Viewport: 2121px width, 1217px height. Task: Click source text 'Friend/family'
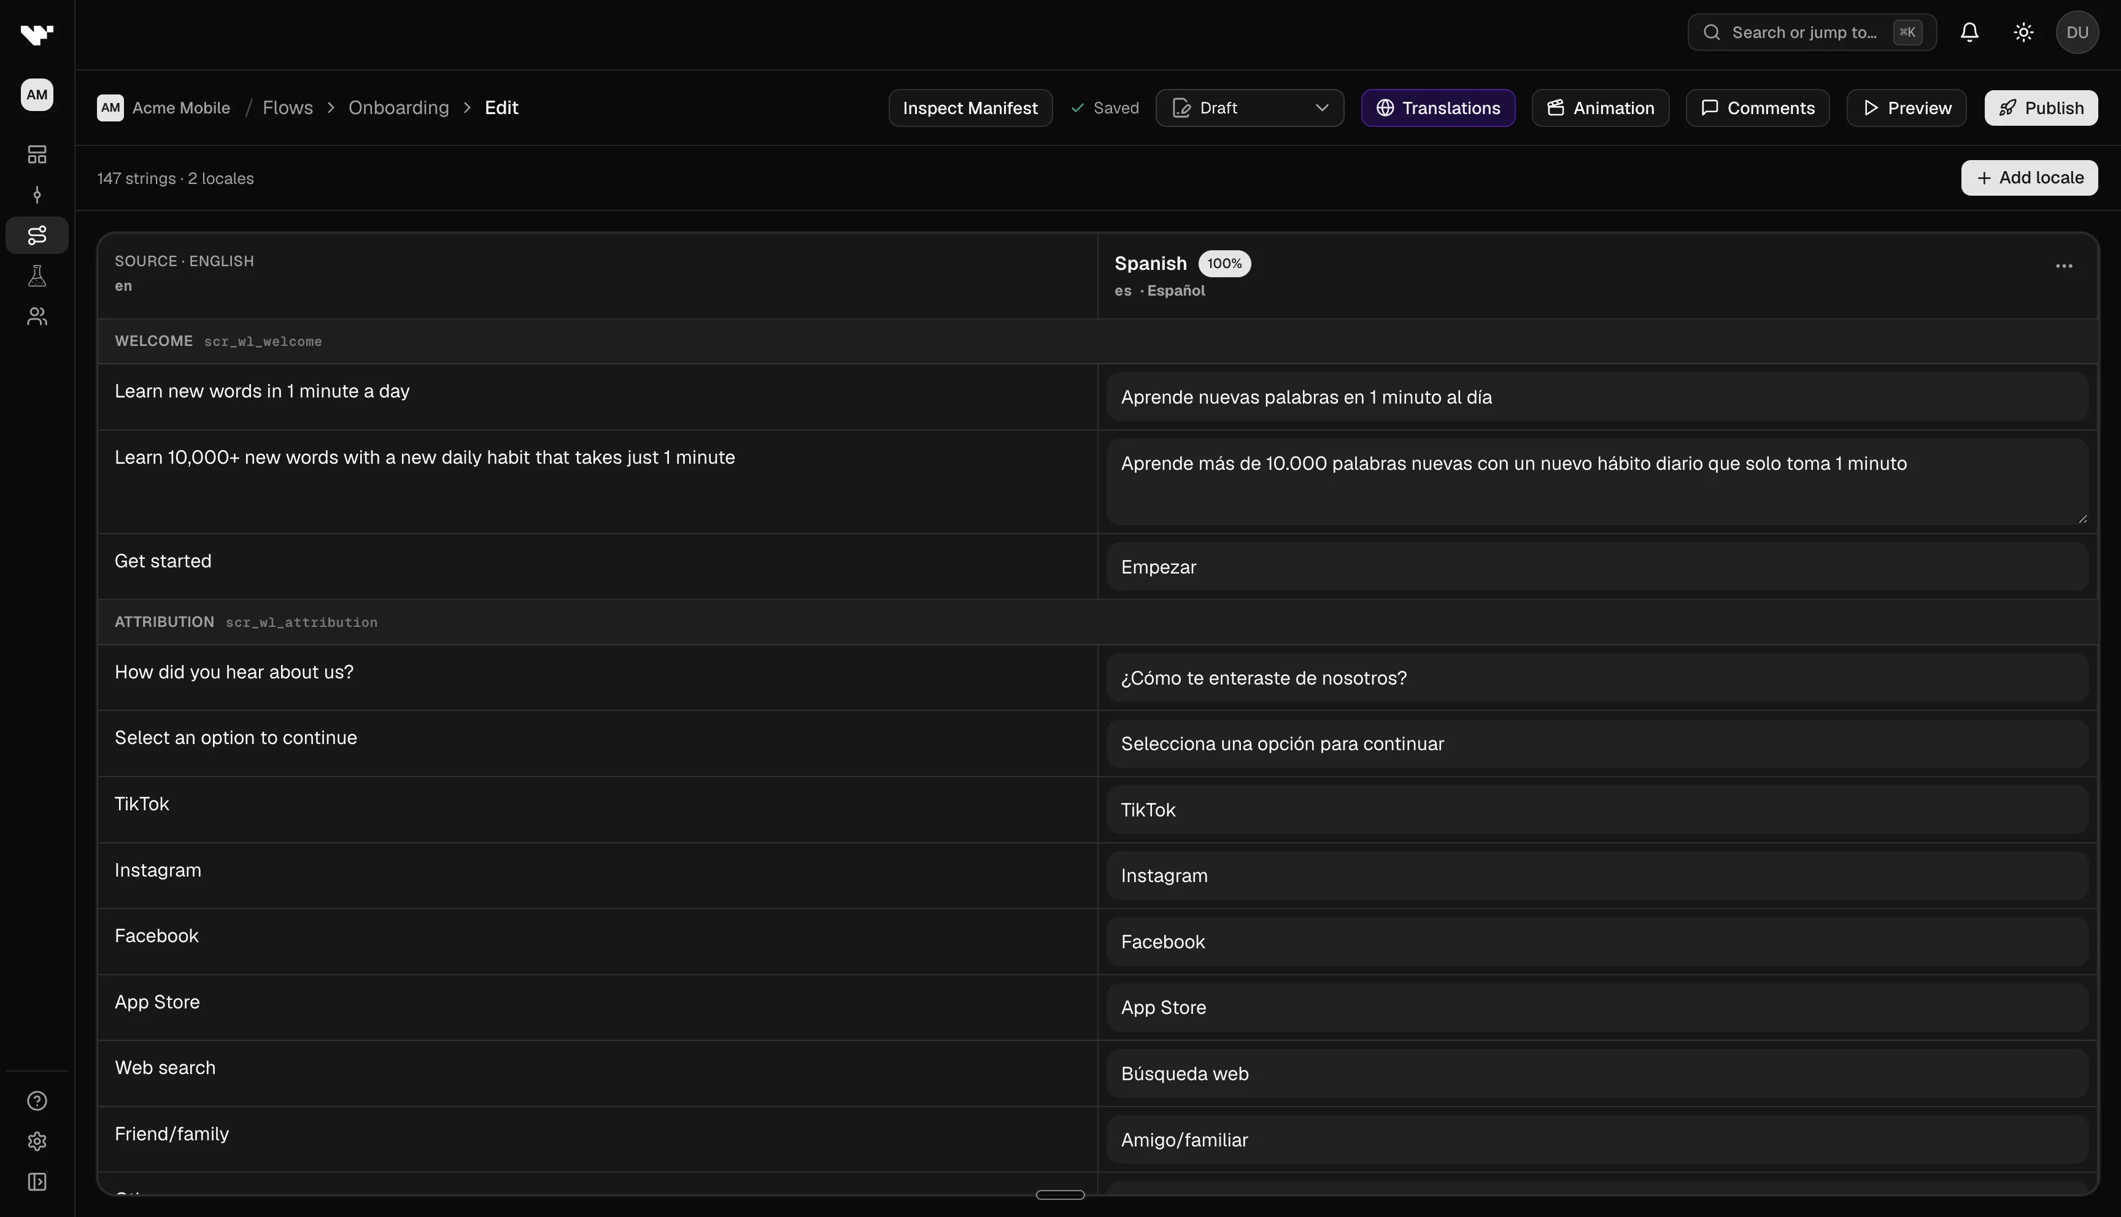click(171, 1134)
